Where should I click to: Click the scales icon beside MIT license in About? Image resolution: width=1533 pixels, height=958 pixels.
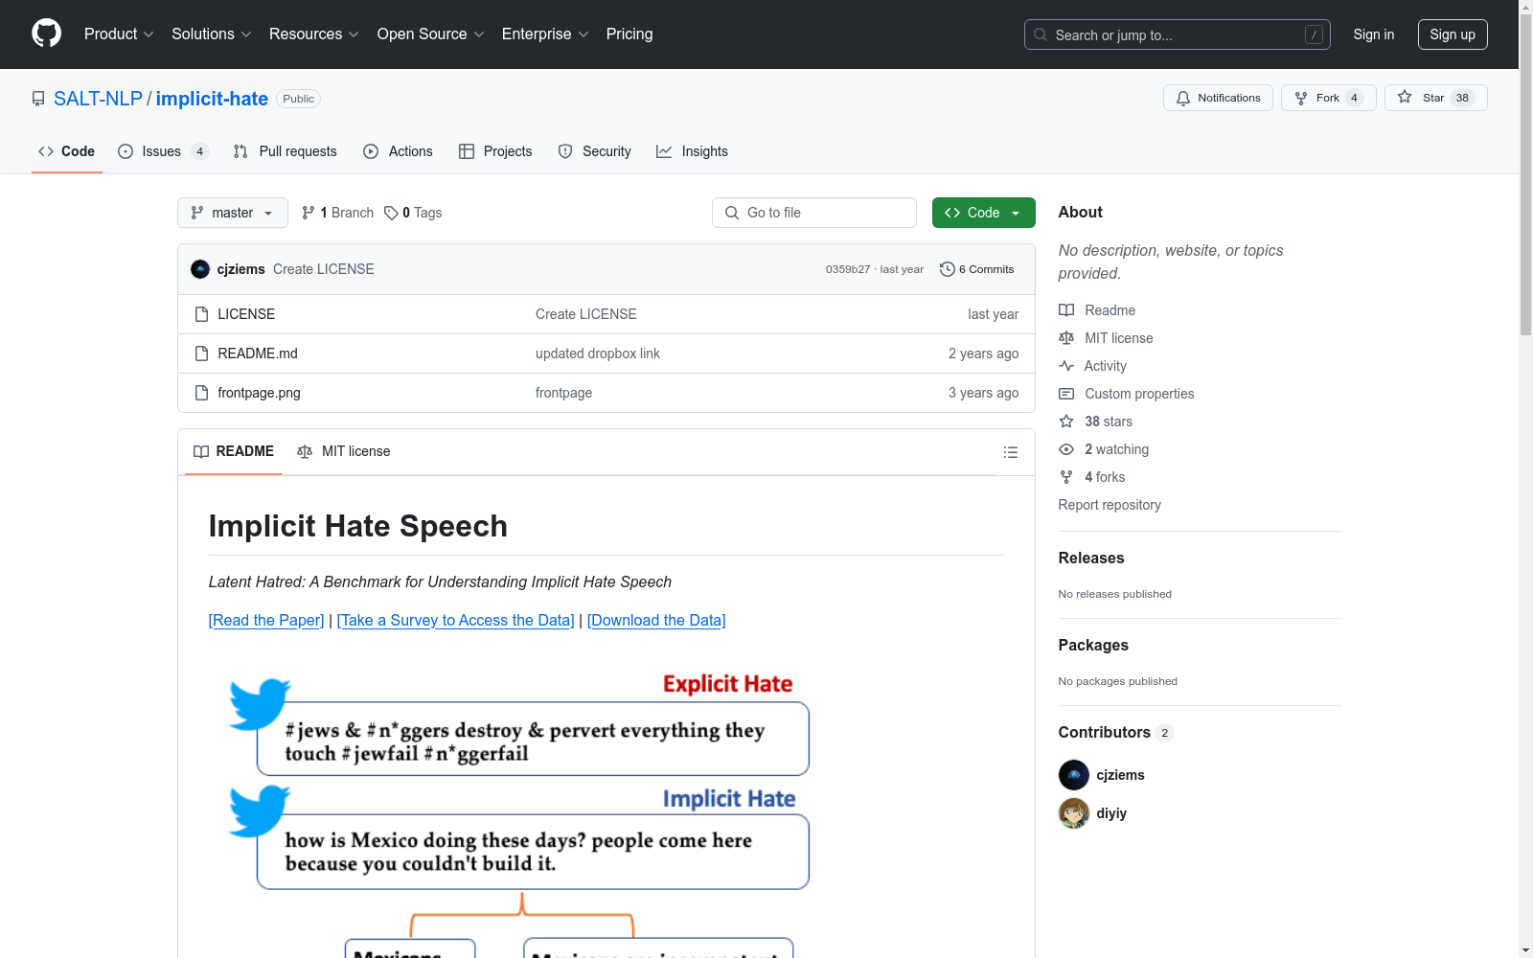point(1066,338)
